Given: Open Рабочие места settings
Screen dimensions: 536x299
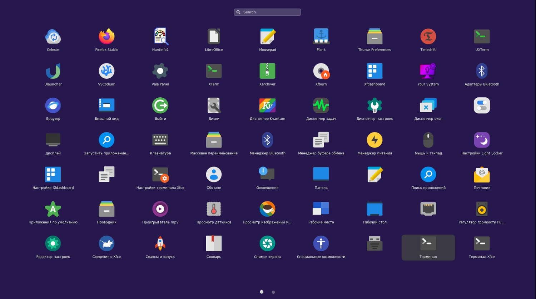Looking at the screenshot, I should [321, 209].
